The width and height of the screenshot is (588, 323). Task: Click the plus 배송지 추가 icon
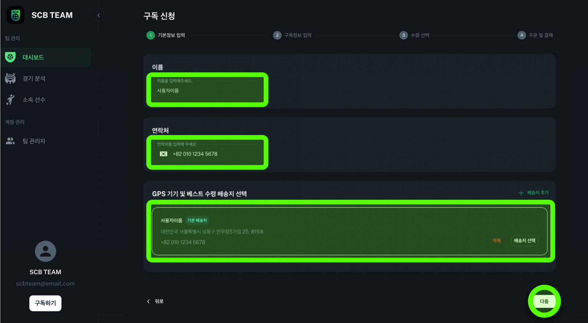click(521, 193)
